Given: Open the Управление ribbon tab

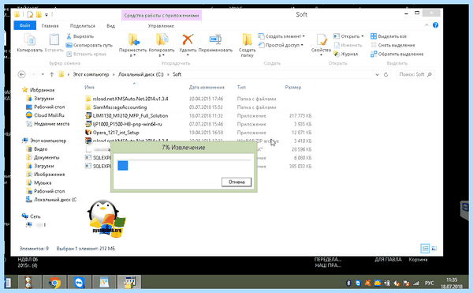Looking at the screenshot, I should (x=161, y=26).
